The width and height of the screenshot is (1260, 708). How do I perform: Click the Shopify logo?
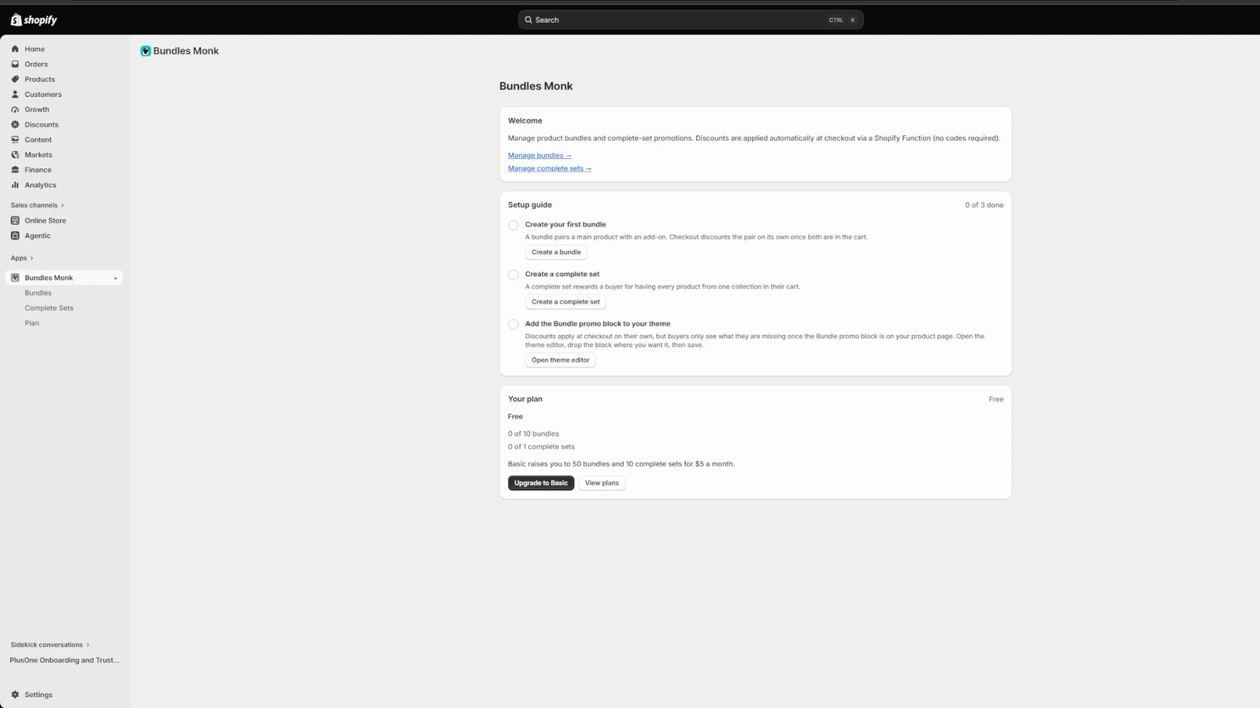click(34, 20)
